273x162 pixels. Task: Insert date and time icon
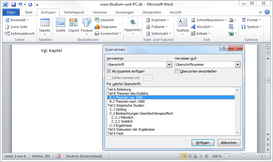[x=231, y=27]
